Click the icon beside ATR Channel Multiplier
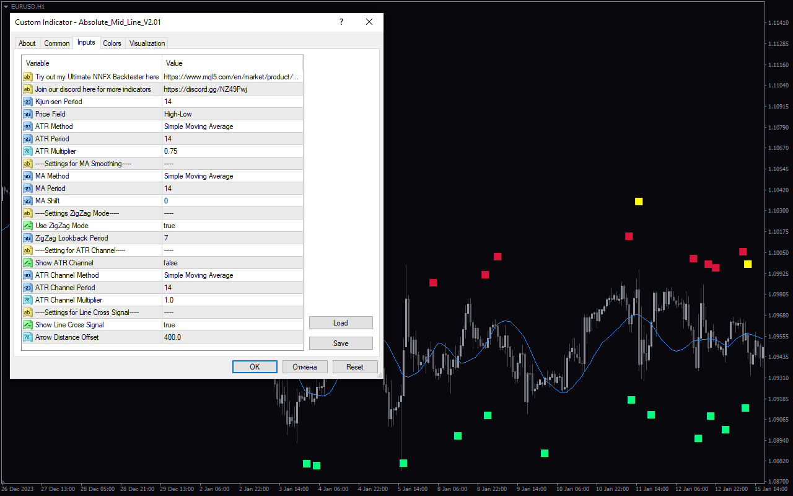 (28, 300)
